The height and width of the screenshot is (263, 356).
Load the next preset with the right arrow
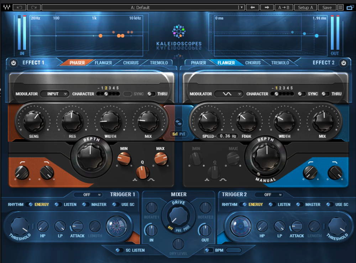click(x=267, y=7)
